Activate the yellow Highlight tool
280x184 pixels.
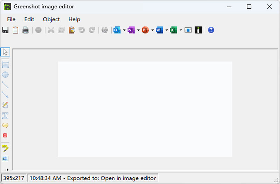tap(5, 148)
